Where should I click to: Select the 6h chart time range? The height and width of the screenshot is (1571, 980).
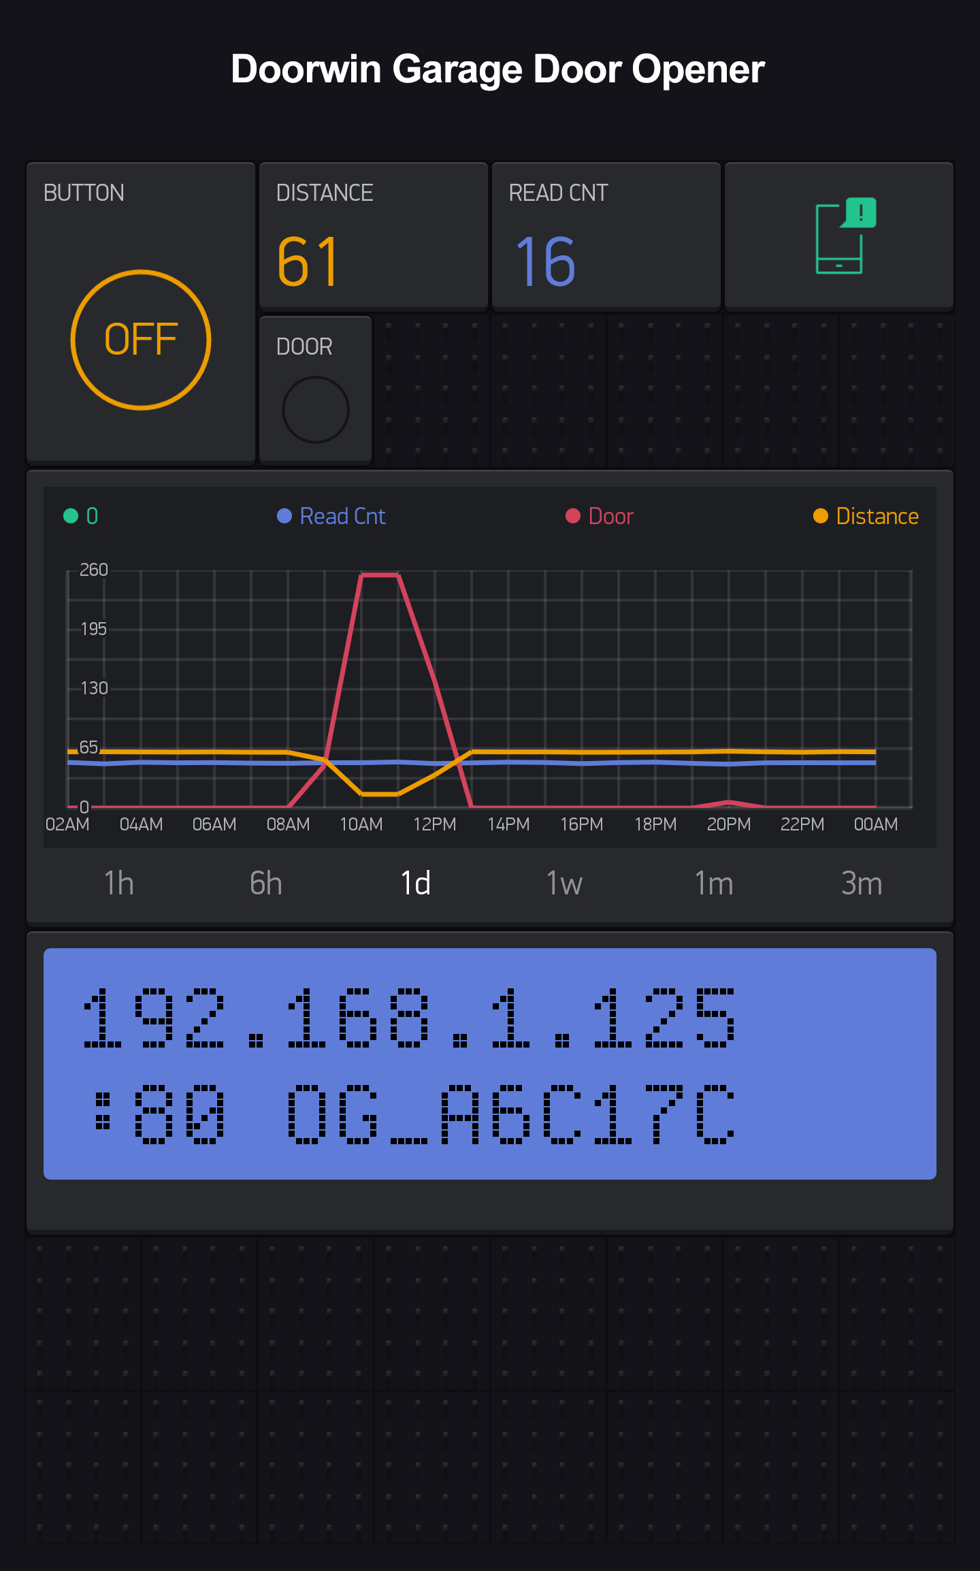266,884
